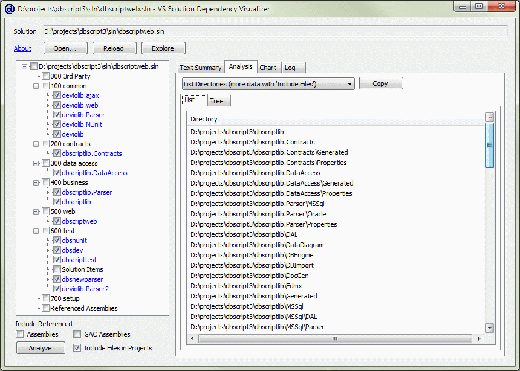Click the scroll right arrow
The image size is (520, 371).
(x=478, y=338)
